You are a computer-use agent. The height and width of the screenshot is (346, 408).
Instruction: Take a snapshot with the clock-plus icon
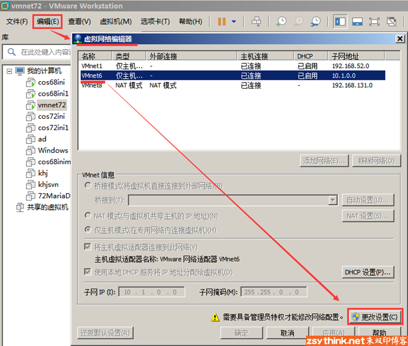(282, 21)
